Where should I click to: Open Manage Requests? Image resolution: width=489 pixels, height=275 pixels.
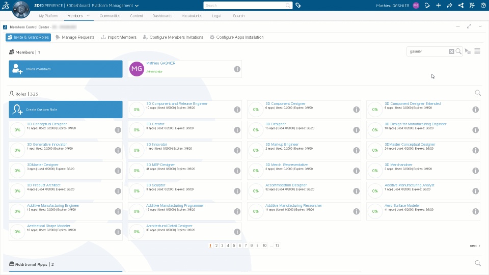click(75, 37)
